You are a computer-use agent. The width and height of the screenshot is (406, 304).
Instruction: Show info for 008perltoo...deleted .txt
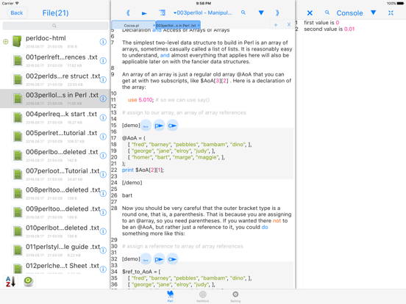coord(103,193)
